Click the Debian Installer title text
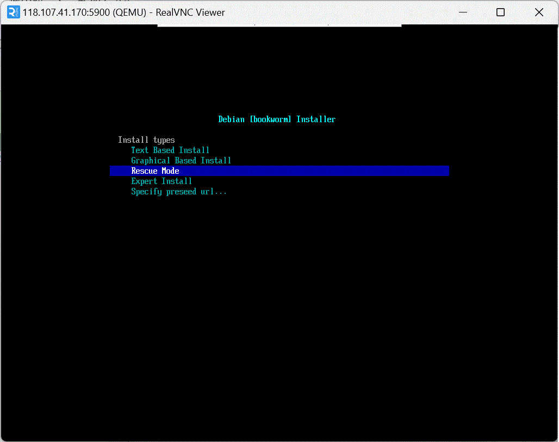559x442 pixels. (x=277, y=119)
